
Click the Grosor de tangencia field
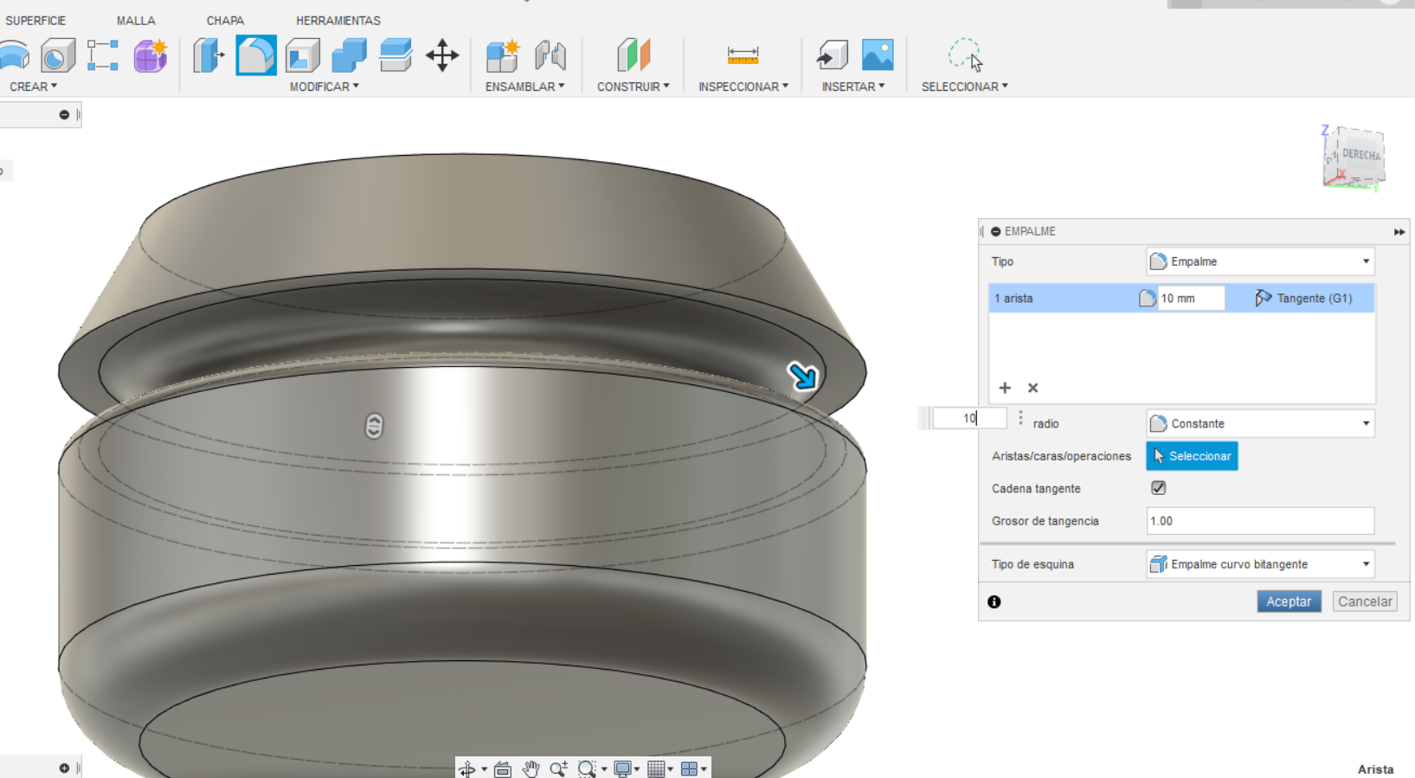click(x=1260, y=521)
